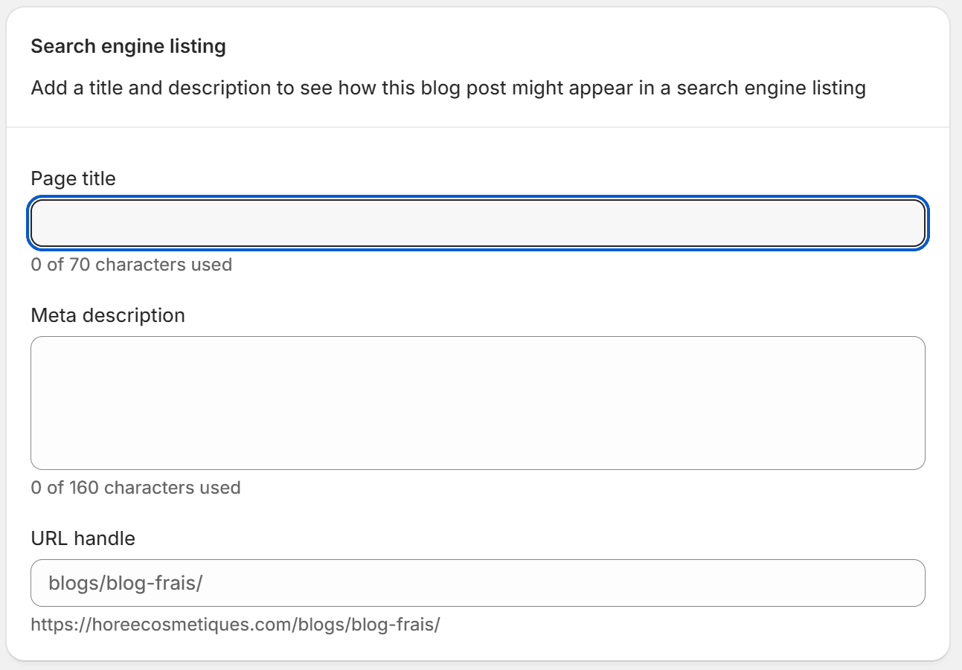Screen dimensions: 962x670
Task: Click the "0 of 160 characters used" counter
Action: coord(135,488)
